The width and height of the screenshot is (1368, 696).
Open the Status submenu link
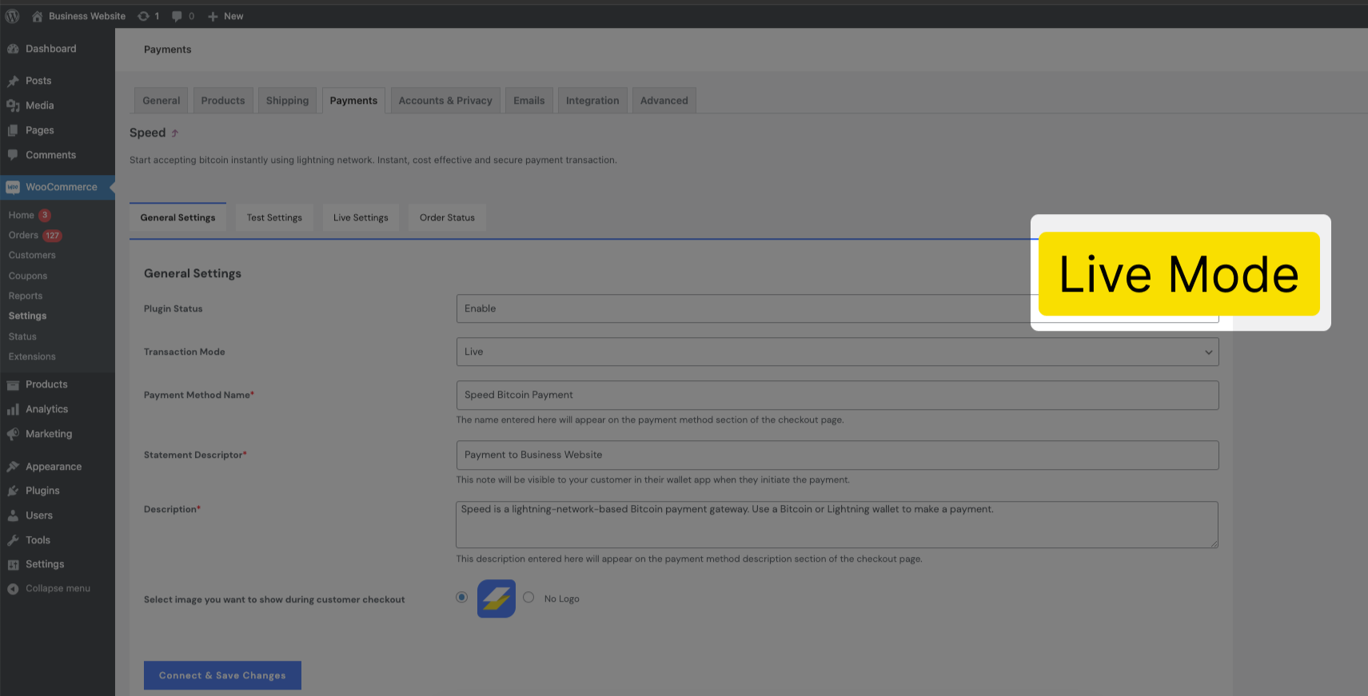(x=22, y=336)
